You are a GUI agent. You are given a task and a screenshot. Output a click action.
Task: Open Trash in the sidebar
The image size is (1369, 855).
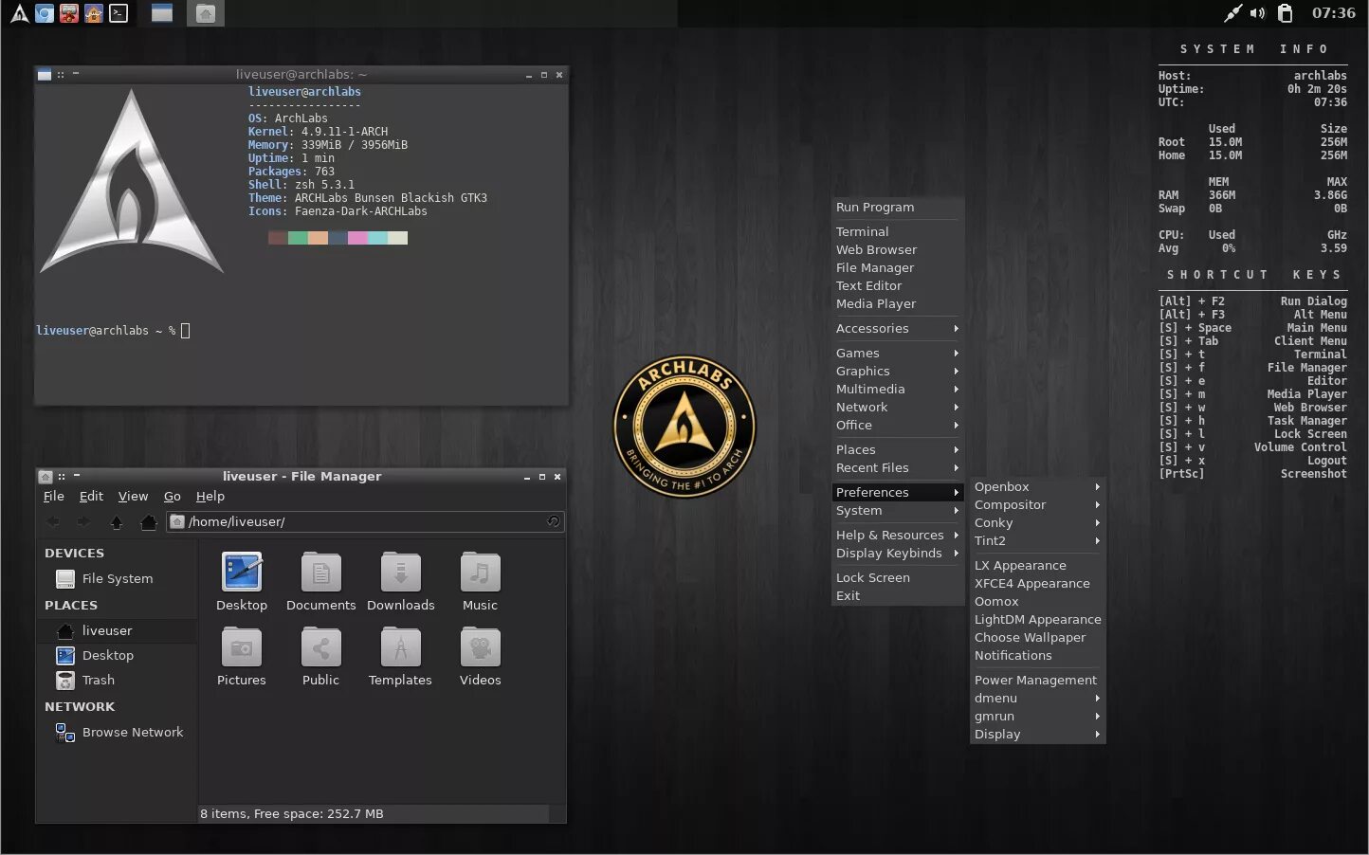tap(117, 680)
